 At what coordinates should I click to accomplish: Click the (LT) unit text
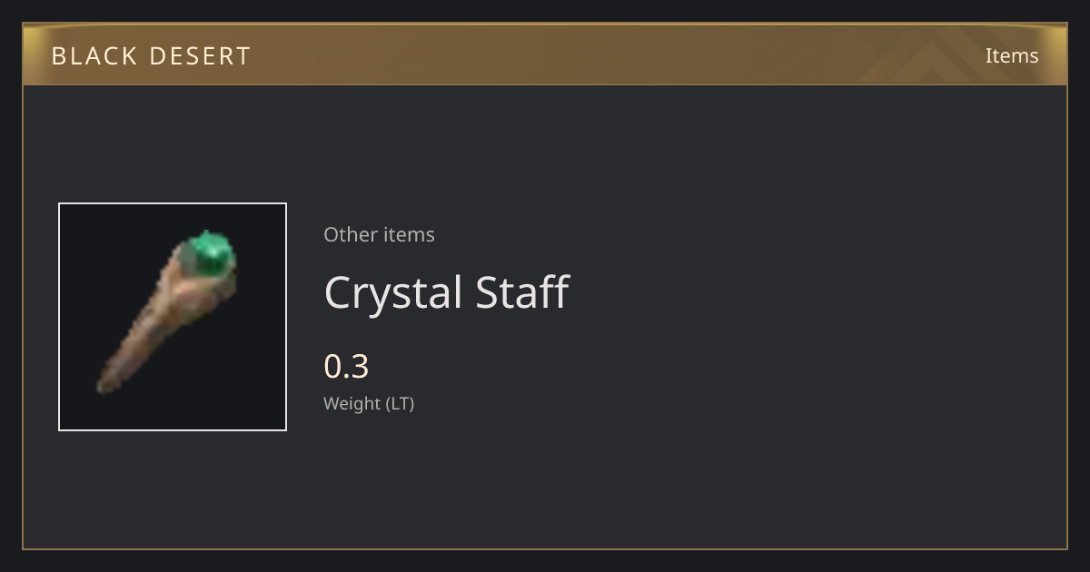(401, 404)
